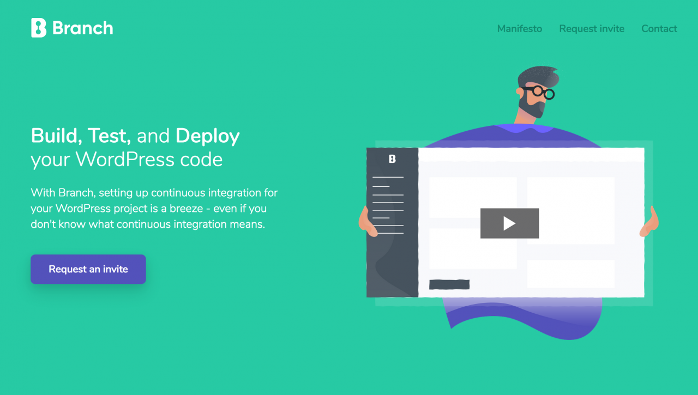The height and width of the screenshot is (395, 698).
Task: Click the character's right hand holding the screen
Action: click(x=650, y=222)
